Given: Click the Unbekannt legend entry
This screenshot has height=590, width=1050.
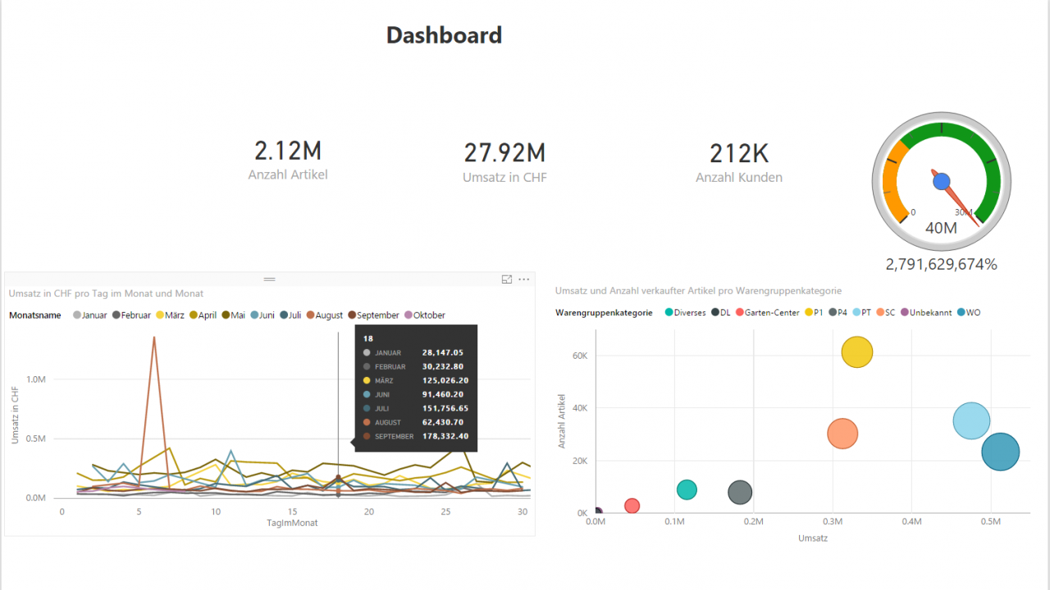Looking at the screenshot, I should click(925, 312).
